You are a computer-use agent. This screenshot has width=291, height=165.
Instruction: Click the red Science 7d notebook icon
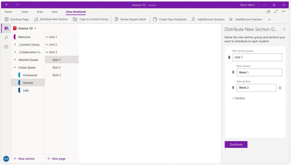(15, 28)
